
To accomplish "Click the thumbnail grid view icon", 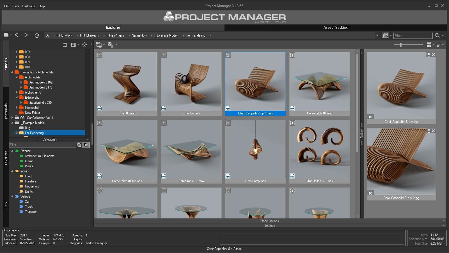I will tap(429, 45).
